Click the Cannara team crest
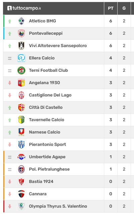Image resolution: width=134 pixels, height=217 pixels. click(x=21, y=194)
